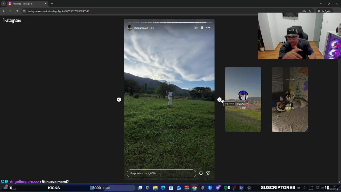341x192 pixels.
Task: Open Epic Games Launcher on the taskbar
Action: pos(202,188)
